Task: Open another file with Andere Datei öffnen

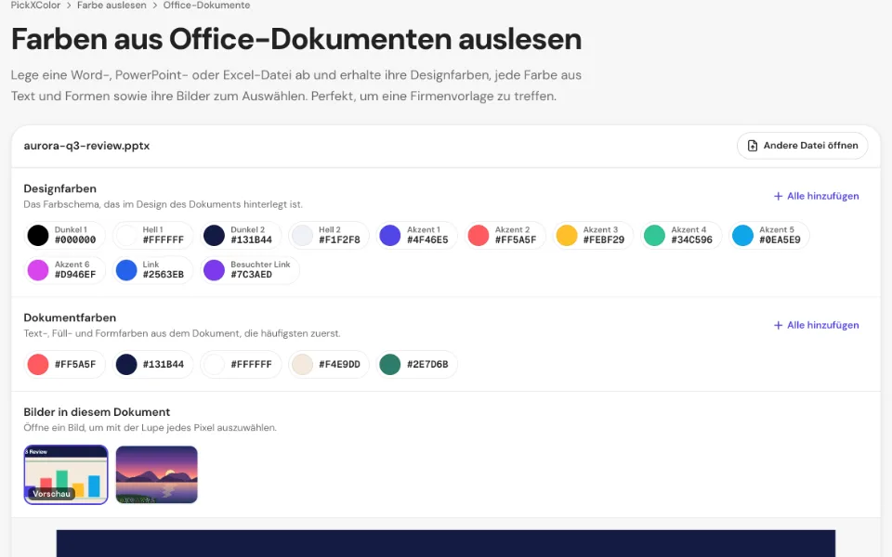Action: 802,146
